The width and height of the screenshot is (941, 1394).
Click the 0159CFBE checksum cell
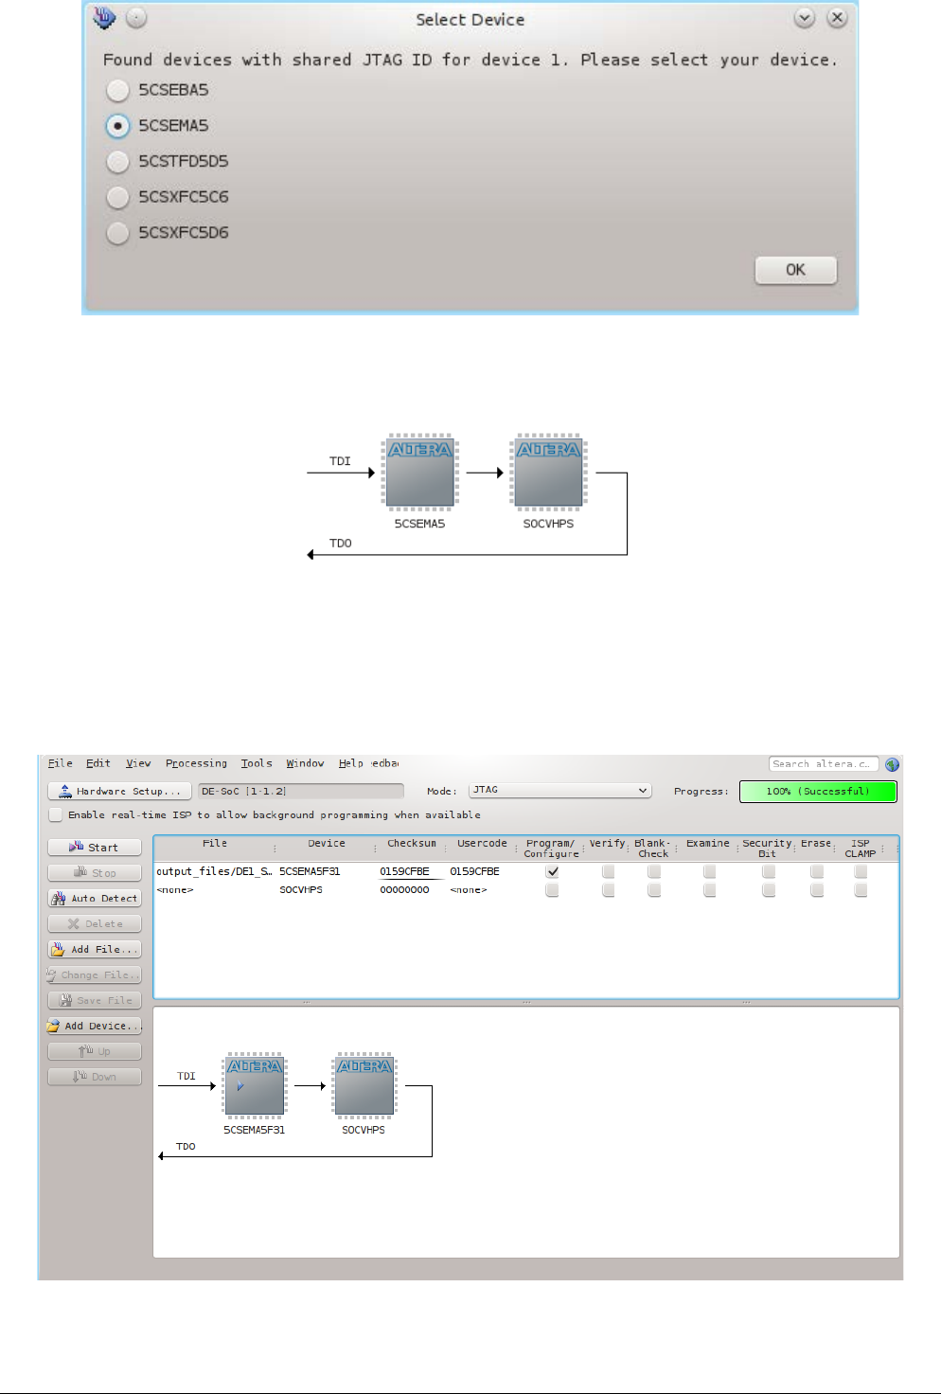click(x=404, y=871)
